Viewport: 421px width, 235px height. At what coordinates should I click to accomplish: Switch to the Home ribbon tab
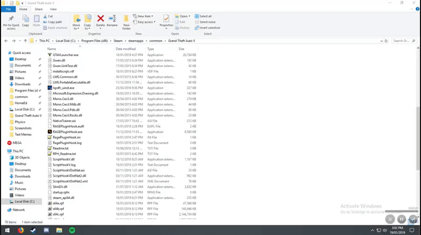pos(23,9)
